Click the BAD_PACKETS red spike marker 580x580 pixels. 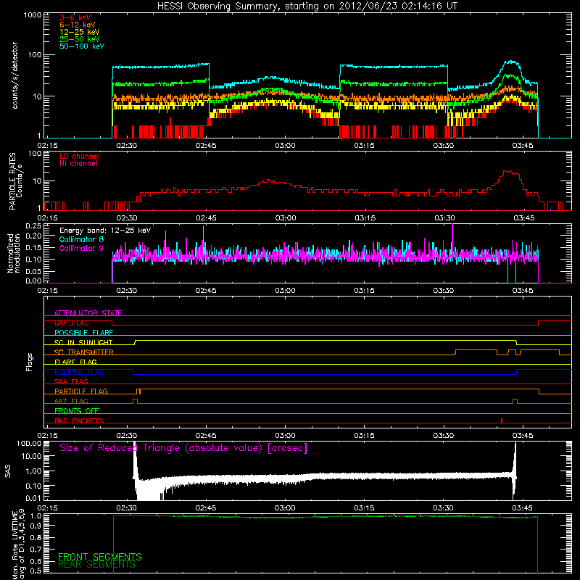[x=502, y=420]
